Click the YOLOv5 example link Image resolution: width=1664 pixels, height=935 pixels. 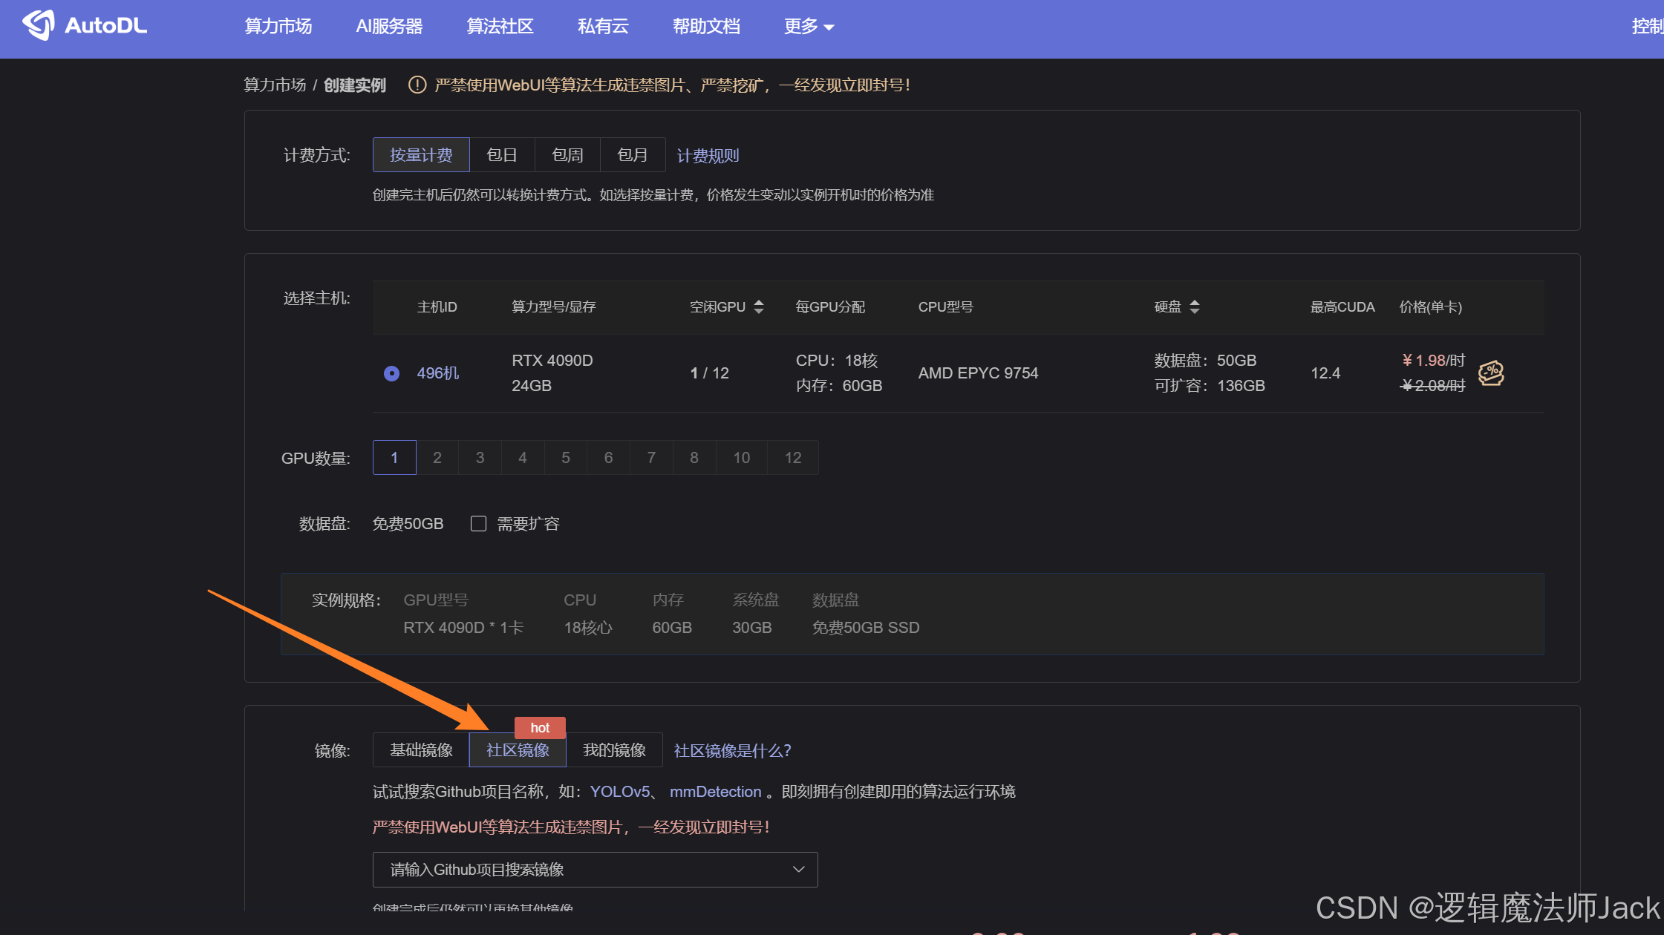[x=619, y=792]
